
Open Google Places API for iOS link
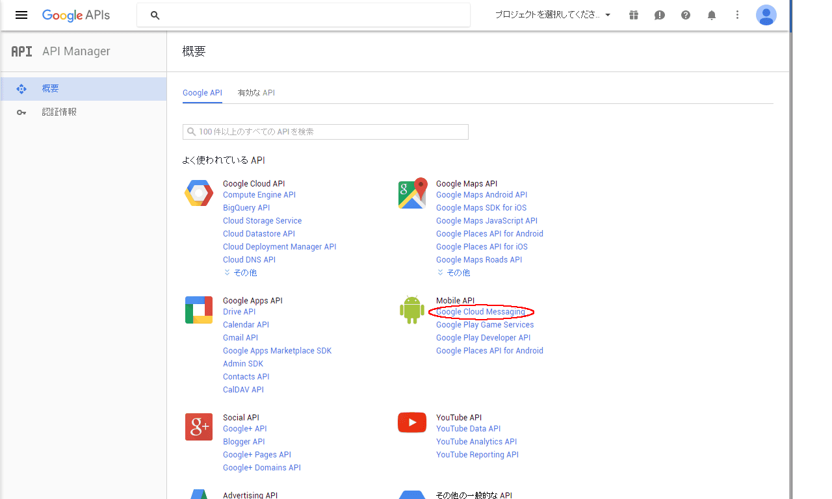(x=482, y=247)
